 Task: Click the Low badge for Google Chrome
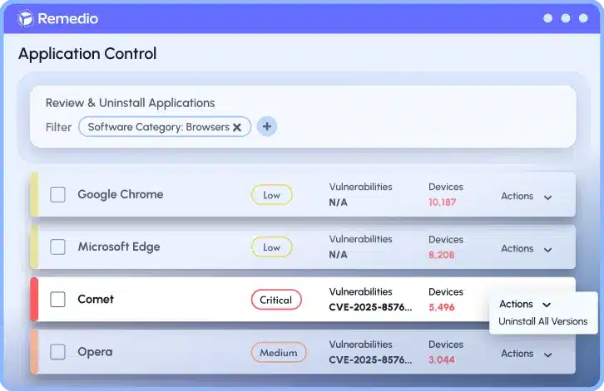pos(271,195)
